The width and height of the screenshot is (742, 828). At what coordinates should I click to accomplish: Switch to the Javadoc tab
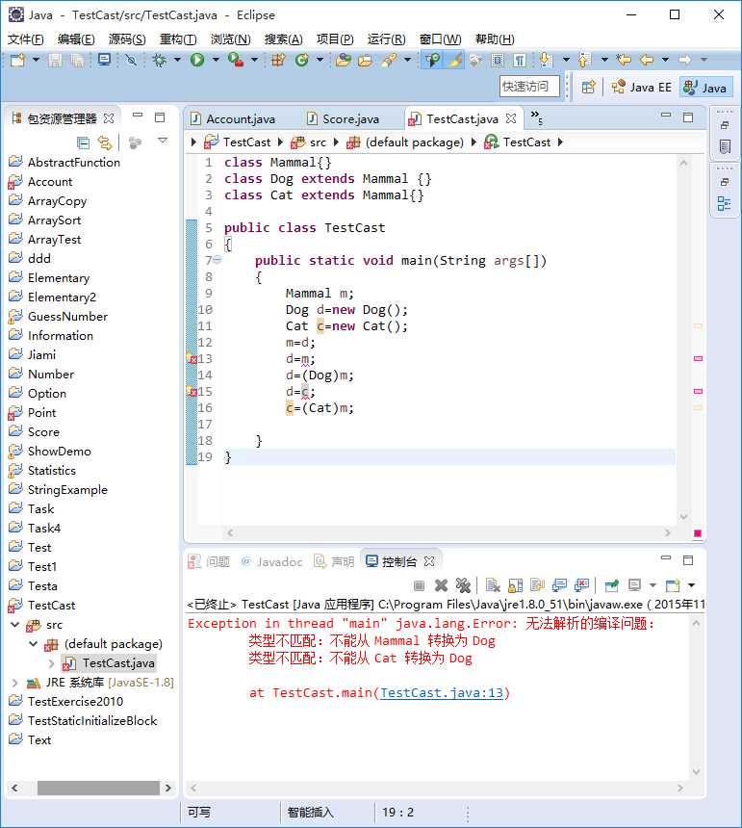272,561
